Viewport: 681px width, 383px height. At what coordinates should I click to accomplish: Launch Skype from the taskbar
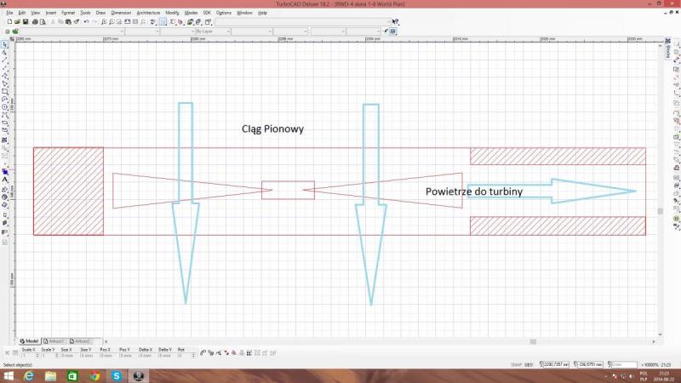pyautogui.click(x=116, y=375)
